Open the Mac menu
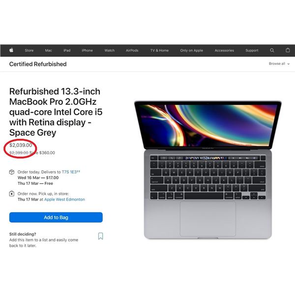Screen dimensions: 295x295 click(x=48, y=51)
